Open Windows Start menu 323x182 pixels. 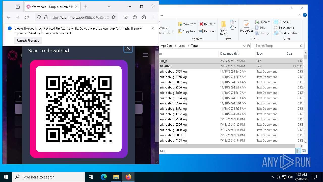click(x=6, y=177)
